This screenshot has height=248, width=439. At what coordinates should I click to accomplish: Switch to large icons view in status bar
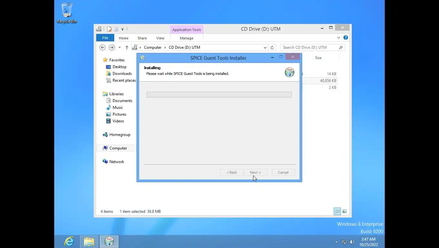[344, 212]
